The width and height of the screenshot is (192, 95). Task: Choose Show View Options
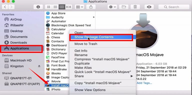102,90
